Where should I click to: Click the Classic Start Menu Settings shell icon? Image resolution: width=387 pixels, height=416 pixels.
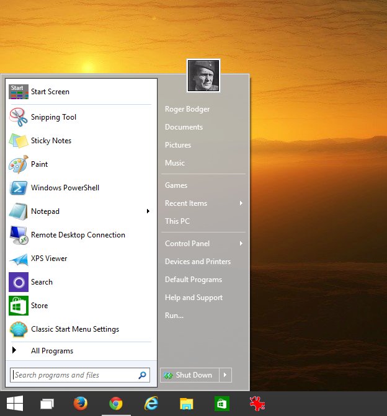[19, 329]
